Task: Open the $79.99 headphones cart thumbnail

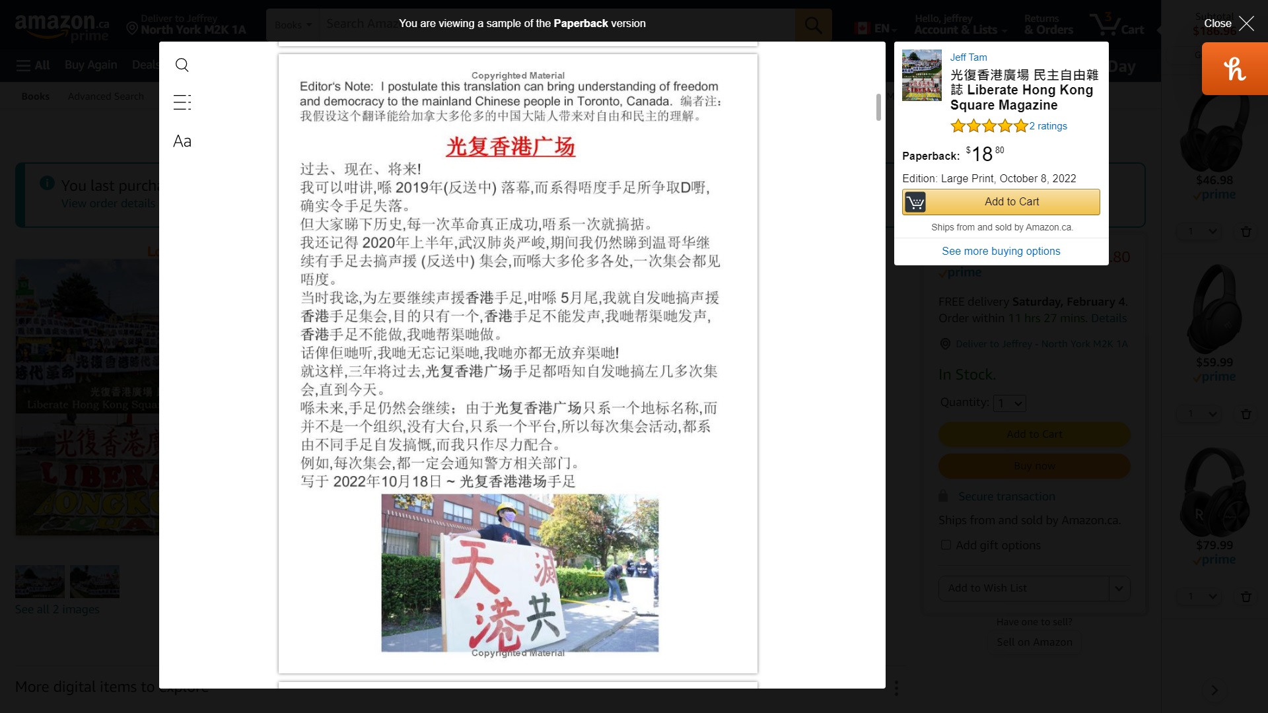Action: (1215, 492)
